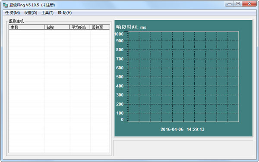Screen dimensions: 259x162
Task: Click the 超级Ping app icon in title bar
Action: point(5,5)
